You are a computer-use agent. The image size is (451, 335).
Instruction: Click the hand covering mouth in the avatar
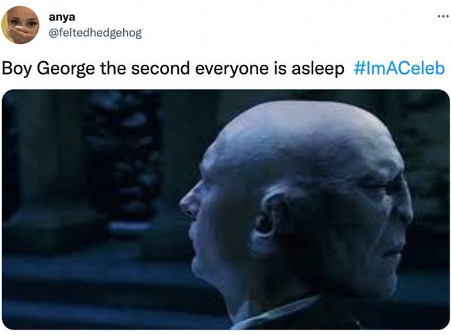pos(17,31)
